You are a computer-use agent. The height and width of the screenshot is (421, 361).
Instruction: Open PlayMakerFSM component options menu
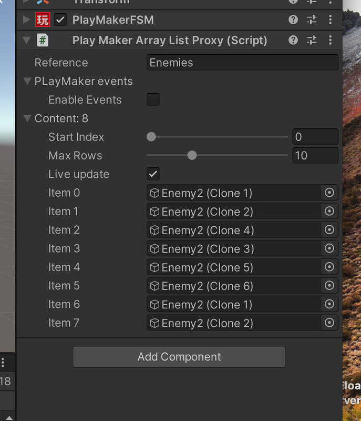coord(330,19)
